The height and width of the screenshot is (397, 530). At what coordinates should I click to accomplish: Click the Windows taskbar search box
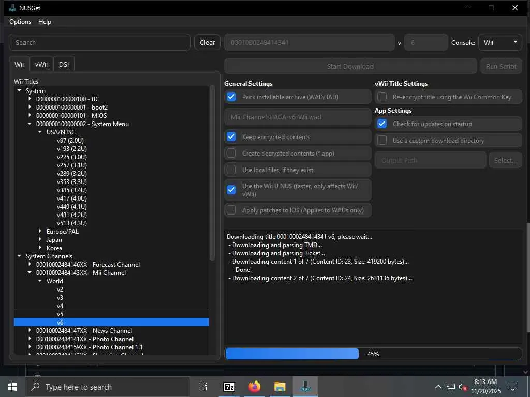(x=108, y=387)
